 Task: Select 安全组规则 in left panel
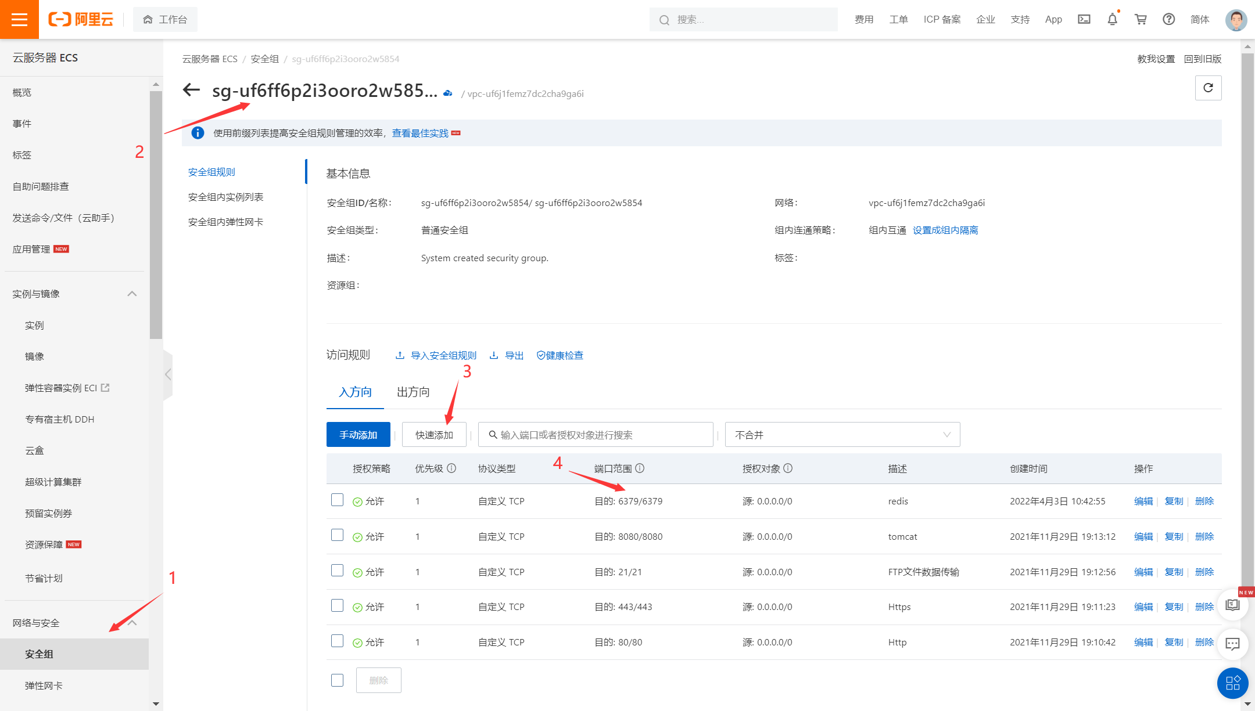211,172
